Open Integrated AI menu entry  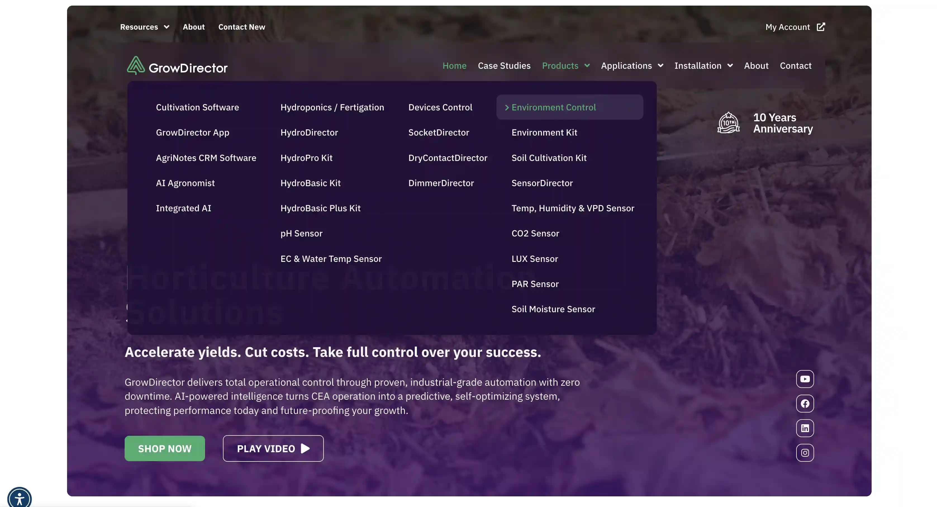tap(183, 208)
